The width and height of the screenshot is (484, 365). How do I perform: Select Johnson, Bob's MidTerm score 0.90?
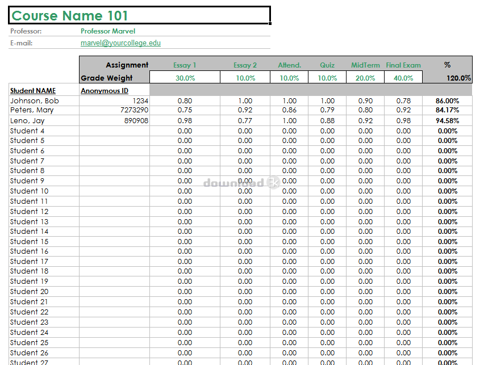(365, 101)
